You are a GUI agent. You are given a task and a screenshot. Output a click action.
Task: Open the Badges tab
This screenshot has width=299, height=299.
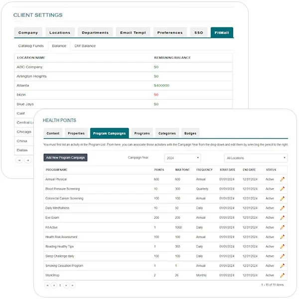[190, 133]
